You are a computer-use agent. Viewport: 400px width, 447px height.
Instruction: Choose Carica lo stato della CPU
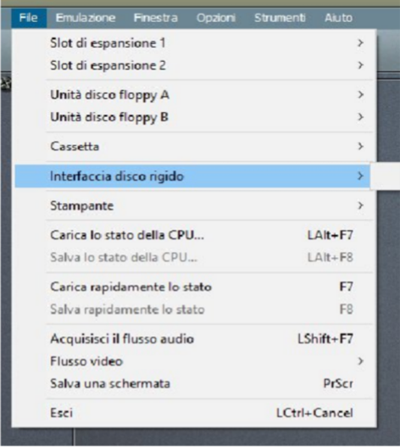[x=192, y=235]
